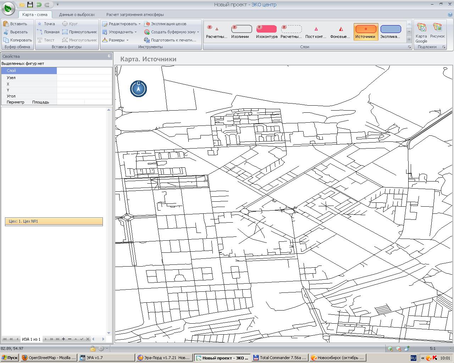Viewport: 454px width, 363px height.
Task: Click Подготовить к печати icon
Action: (147, 40)
